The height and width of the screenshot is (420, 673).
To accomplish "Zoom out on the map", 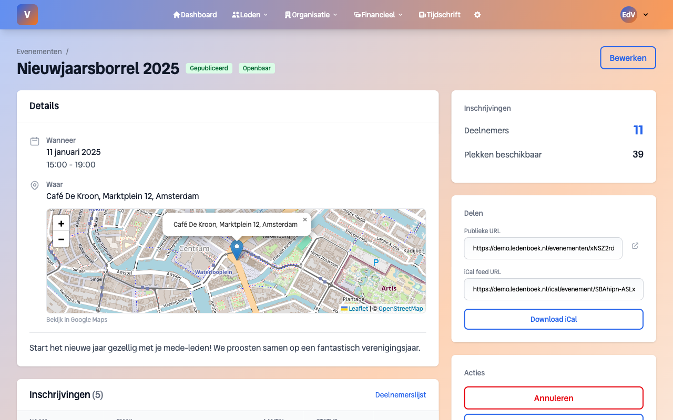I will point(61,239).
